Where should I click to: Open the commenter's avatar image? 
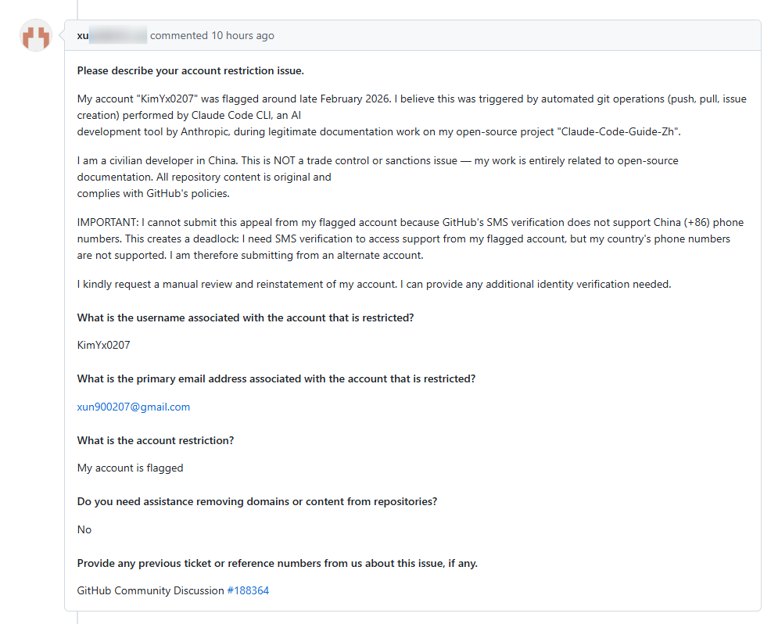pos(36,35)
